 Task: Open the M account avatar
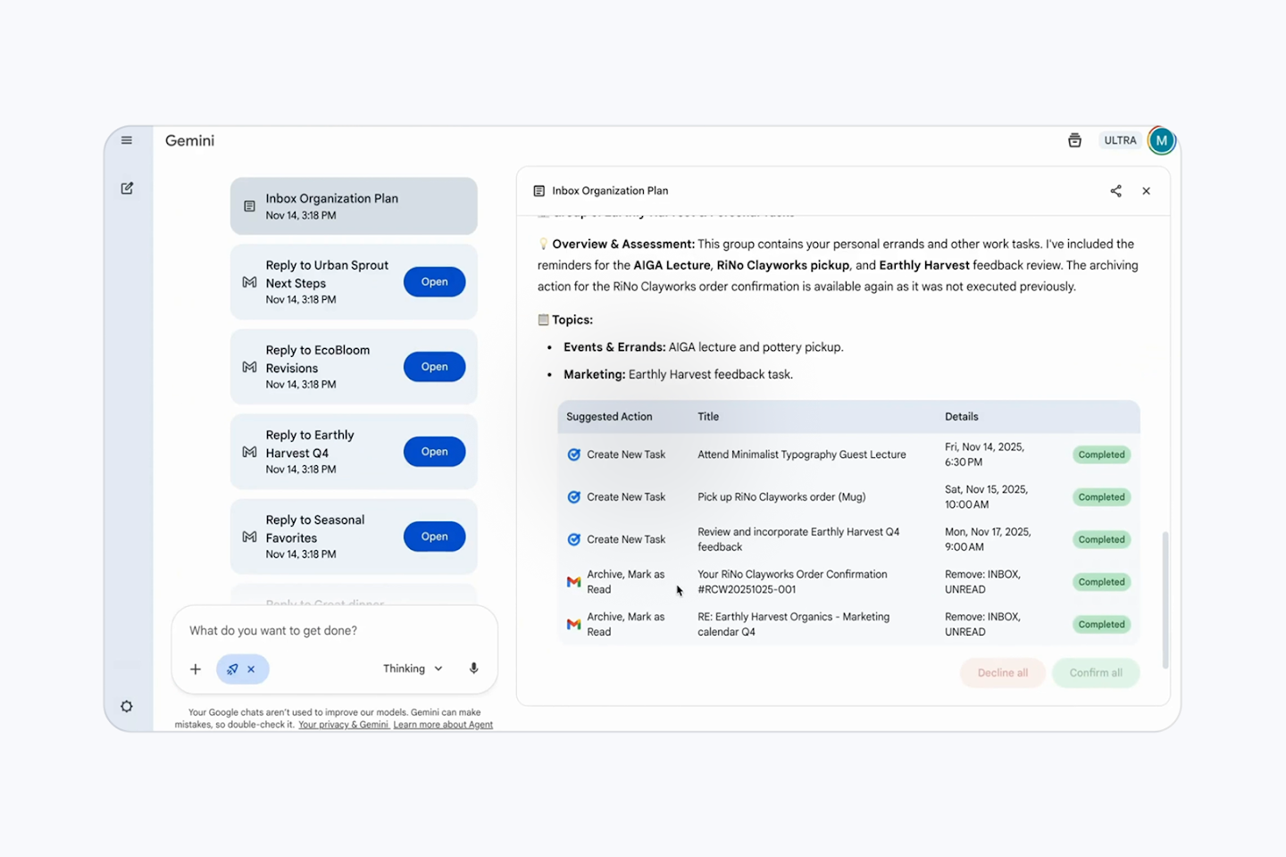pos(1161,140)
